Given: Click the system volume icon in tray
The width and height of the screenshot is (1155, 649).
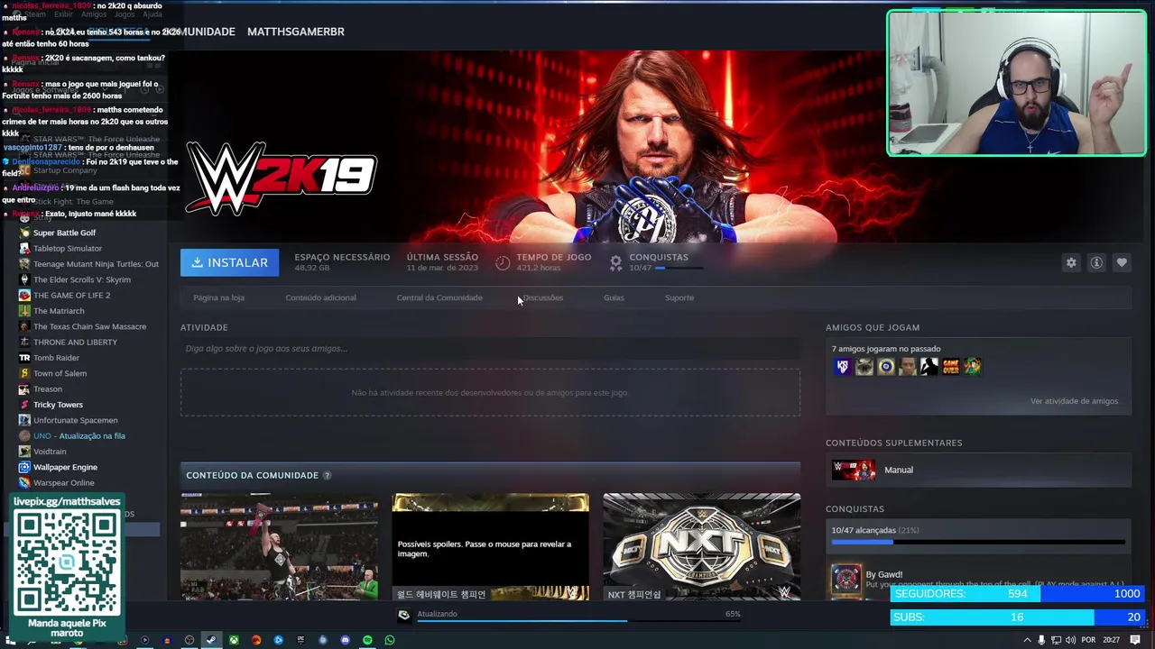Looking at the screenshot, I should point(1071,640).
